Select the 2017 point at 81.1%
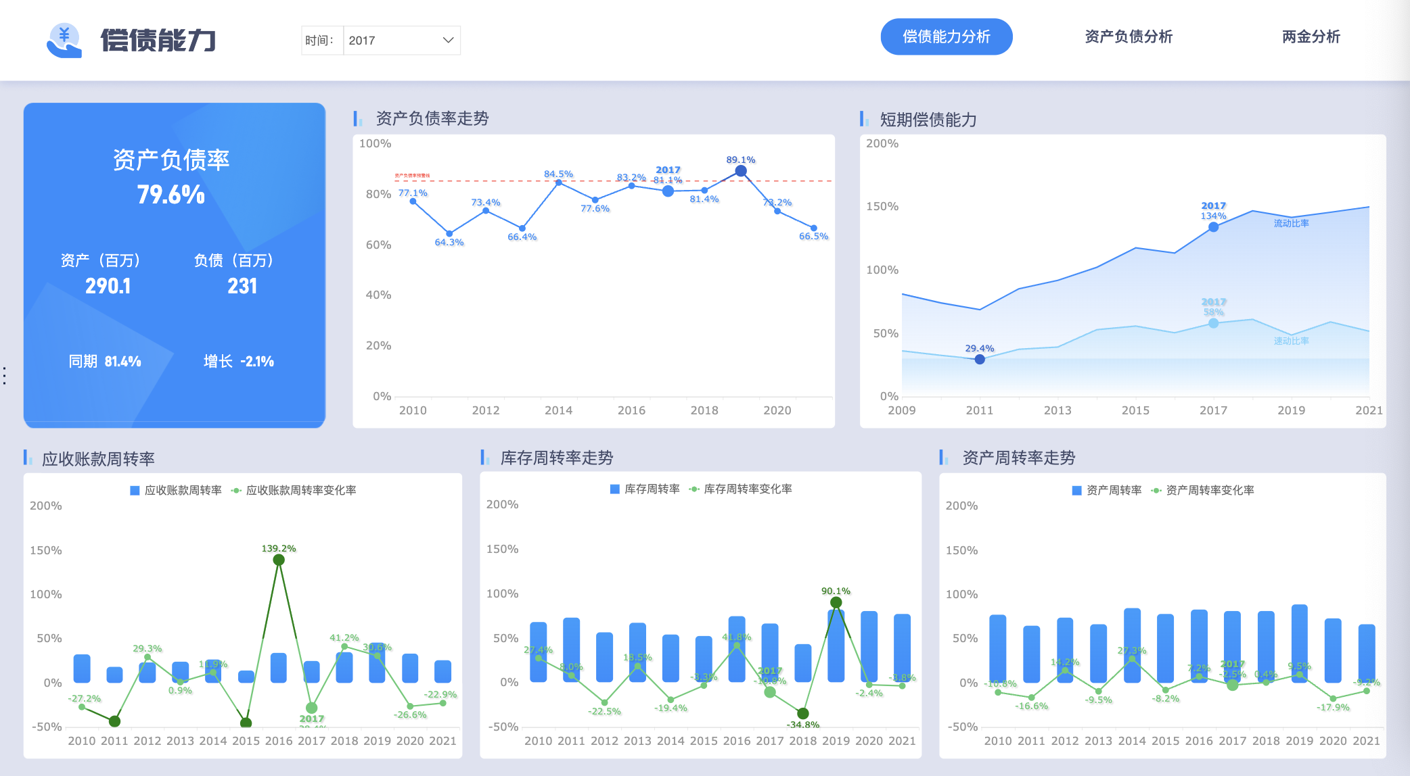This screenshot has height=776, width=1410. [668, 191]
